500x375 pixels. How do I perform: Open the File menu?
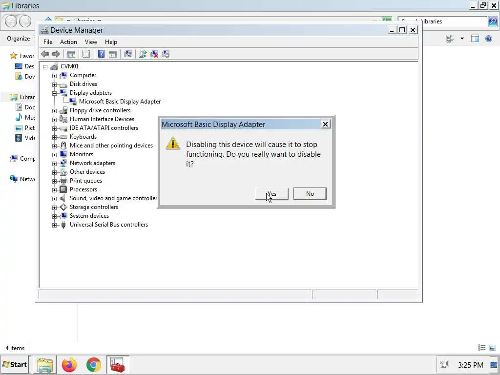coord(48,42)
